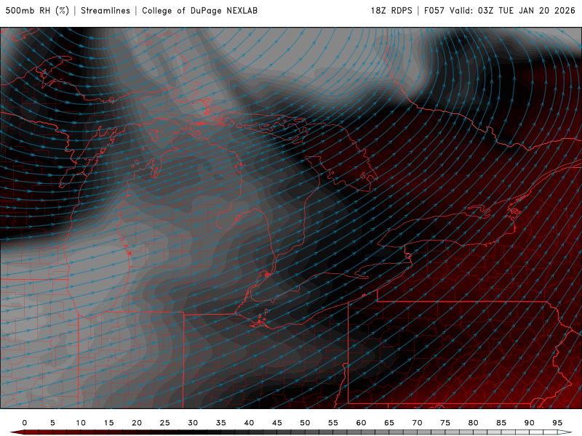This screenshot has width=582, height=436.
Task: Click the '45' value on the color scale
Action: [277, 423]
